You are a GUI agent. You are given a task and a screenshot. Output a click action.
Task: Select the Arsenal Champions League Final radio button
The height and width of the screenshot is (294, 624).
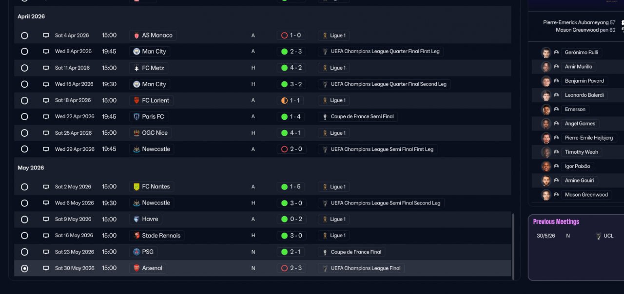(x=24, y=268)
